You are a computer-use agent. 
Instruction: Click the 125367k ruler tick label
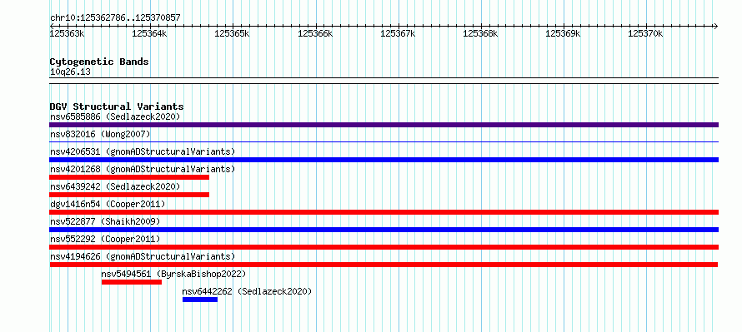(x=398, y=33)
